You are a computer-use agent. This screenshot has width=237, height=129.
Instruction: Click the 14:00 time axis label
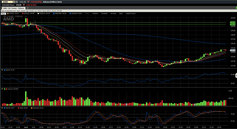(165, 127)
